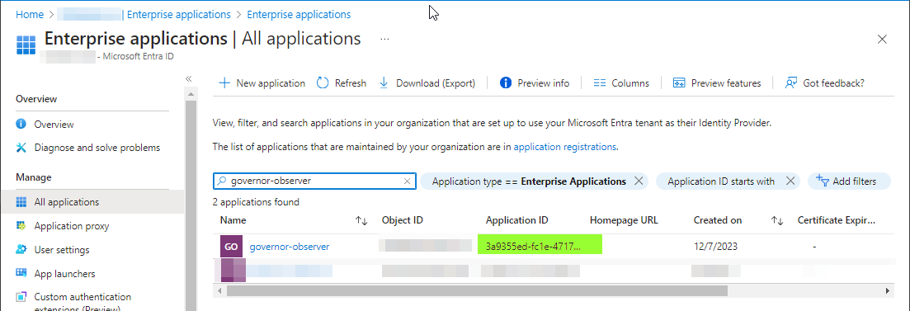Go to Home in the breadcrumb
The width and height of the screenshot is (910, 311).
point(30,14)
